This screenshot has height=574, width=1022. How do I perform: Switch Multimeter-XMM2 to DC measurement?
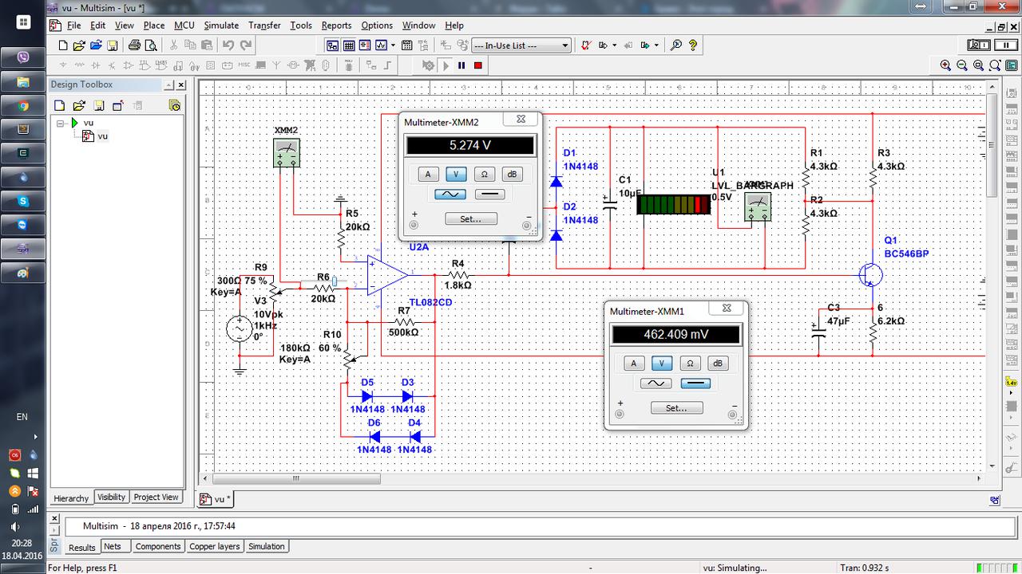coord(489,194)
